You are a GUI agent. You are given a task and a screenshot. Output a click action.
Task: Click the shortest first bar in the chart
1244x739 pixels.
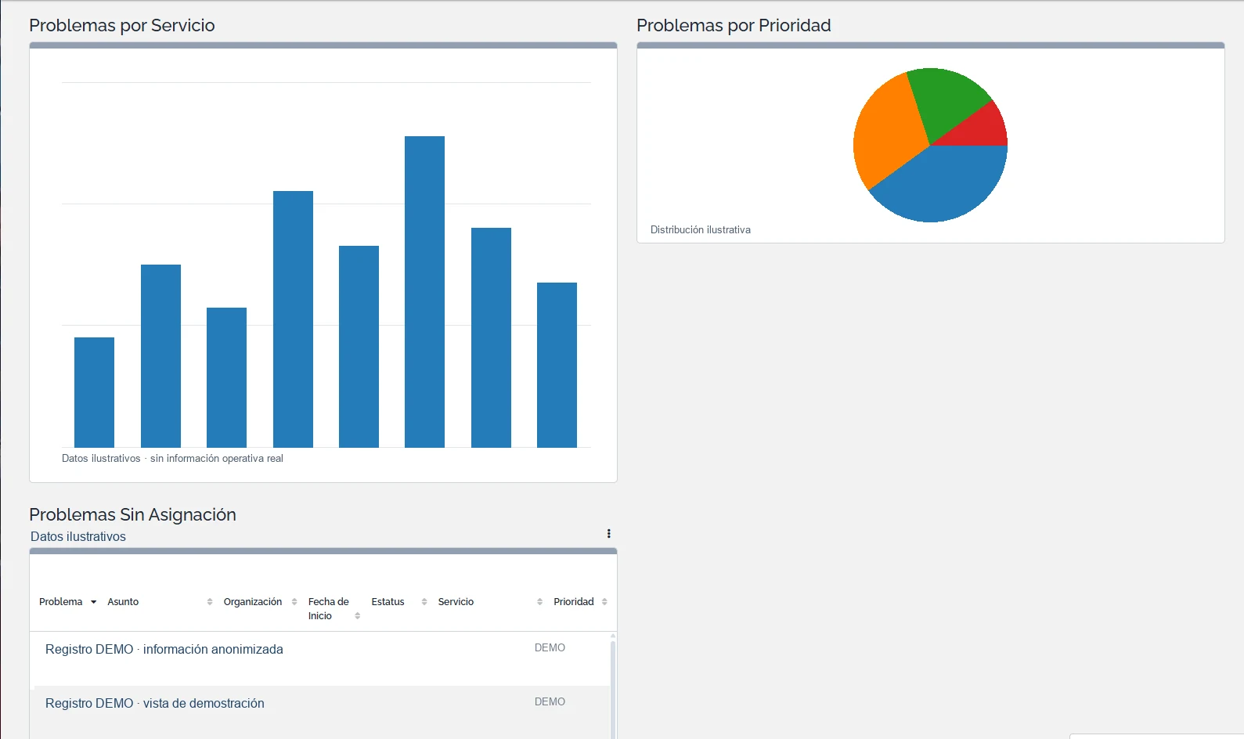tap(94, 392)
